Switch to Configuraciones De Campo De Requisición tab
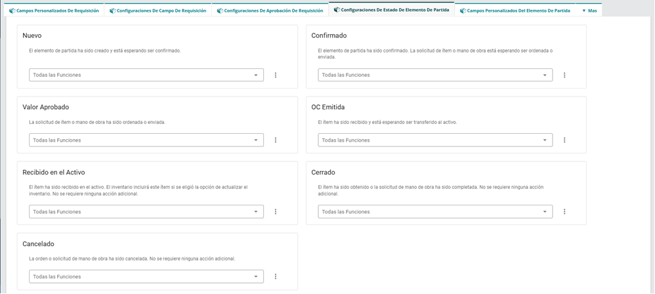 tap(158, 10)
